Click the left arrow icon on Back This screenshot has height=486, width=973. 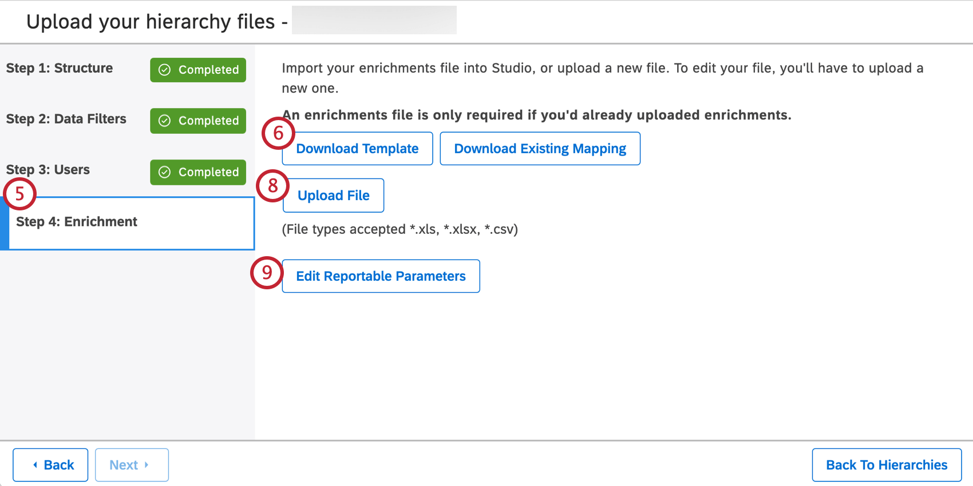tap(35, 465)
